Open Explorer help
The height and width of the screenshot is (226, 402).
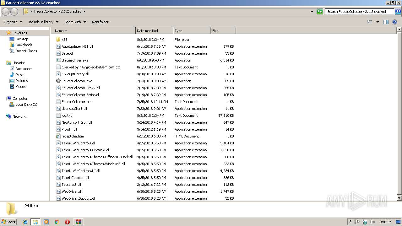[395, 22]
